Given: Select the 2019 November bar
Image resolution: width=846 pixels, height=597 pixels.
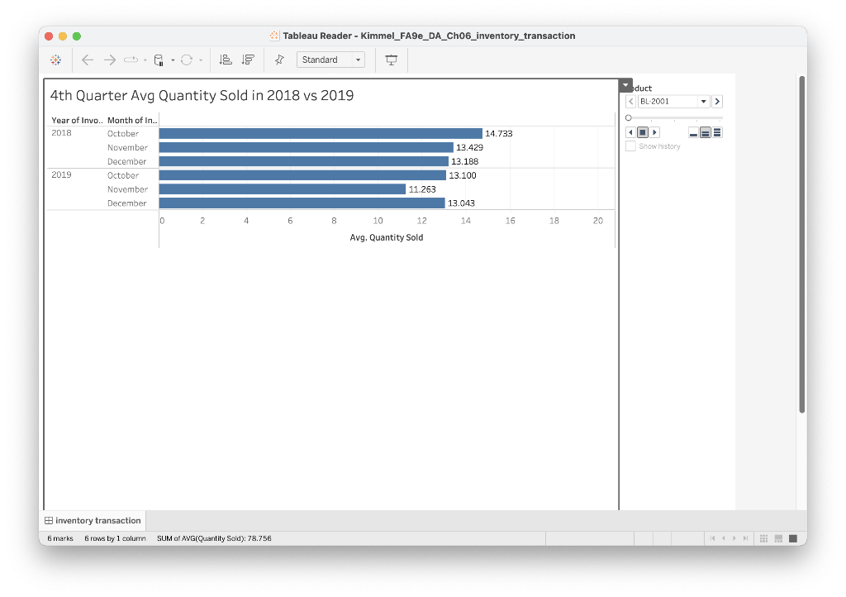Looking at the screenshot, I should (x=283, y=189).
